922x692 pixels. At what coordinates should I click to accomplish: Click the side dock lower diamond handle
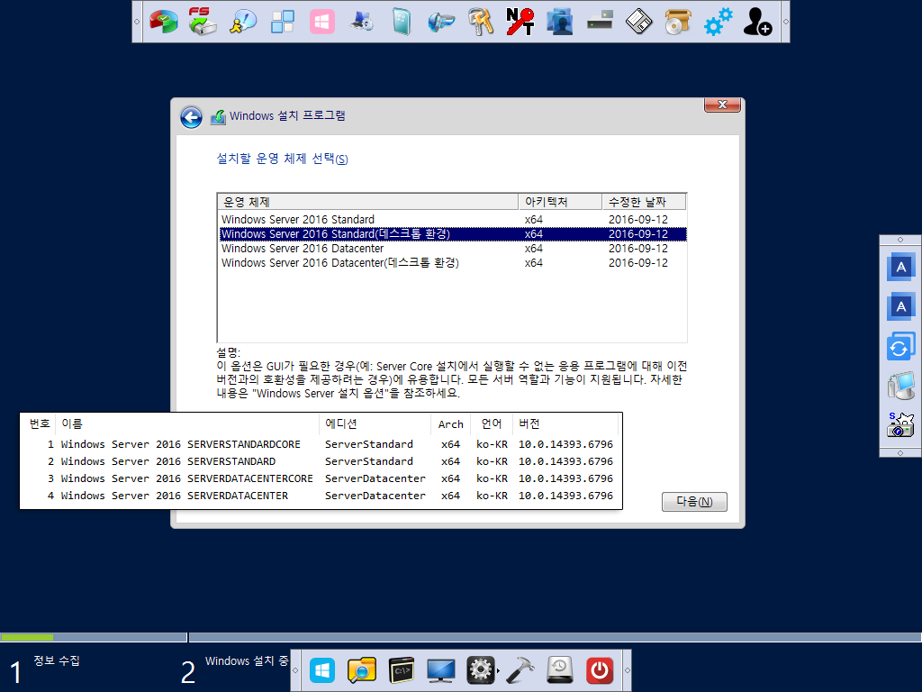[900, 453]
